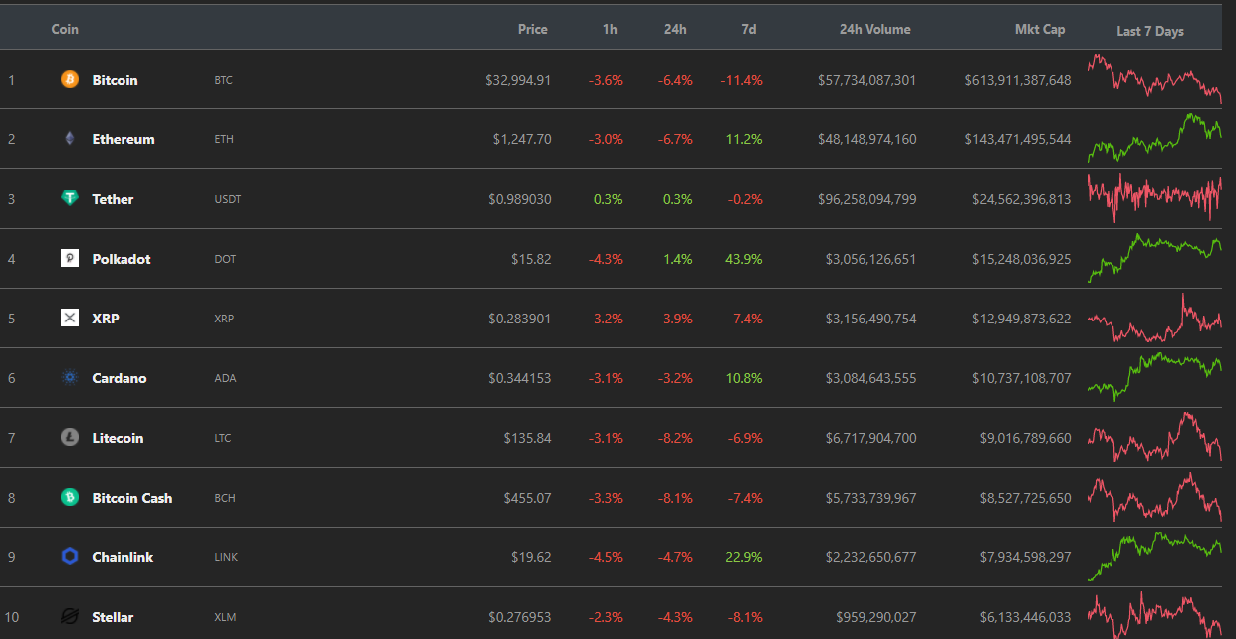Click the Cardano logo icon

pos(70,378)
